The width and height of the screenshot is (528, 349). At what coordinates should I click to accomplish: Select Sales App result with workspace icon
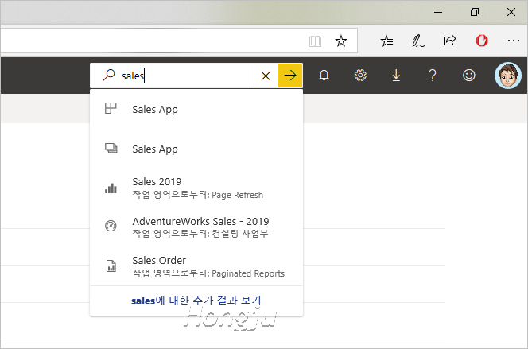[196, 149]
